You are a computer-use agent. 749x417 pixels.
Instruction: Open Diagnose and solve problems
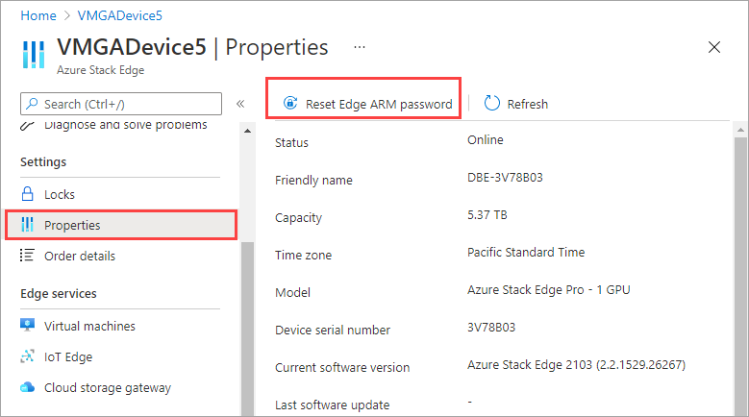(125, 125)
